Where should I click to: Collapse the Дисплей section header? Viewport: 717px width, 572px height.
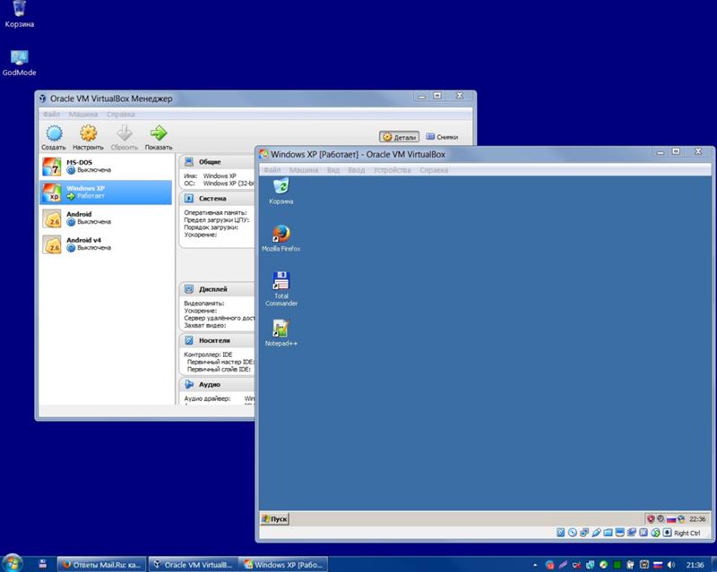pos(217,289)
